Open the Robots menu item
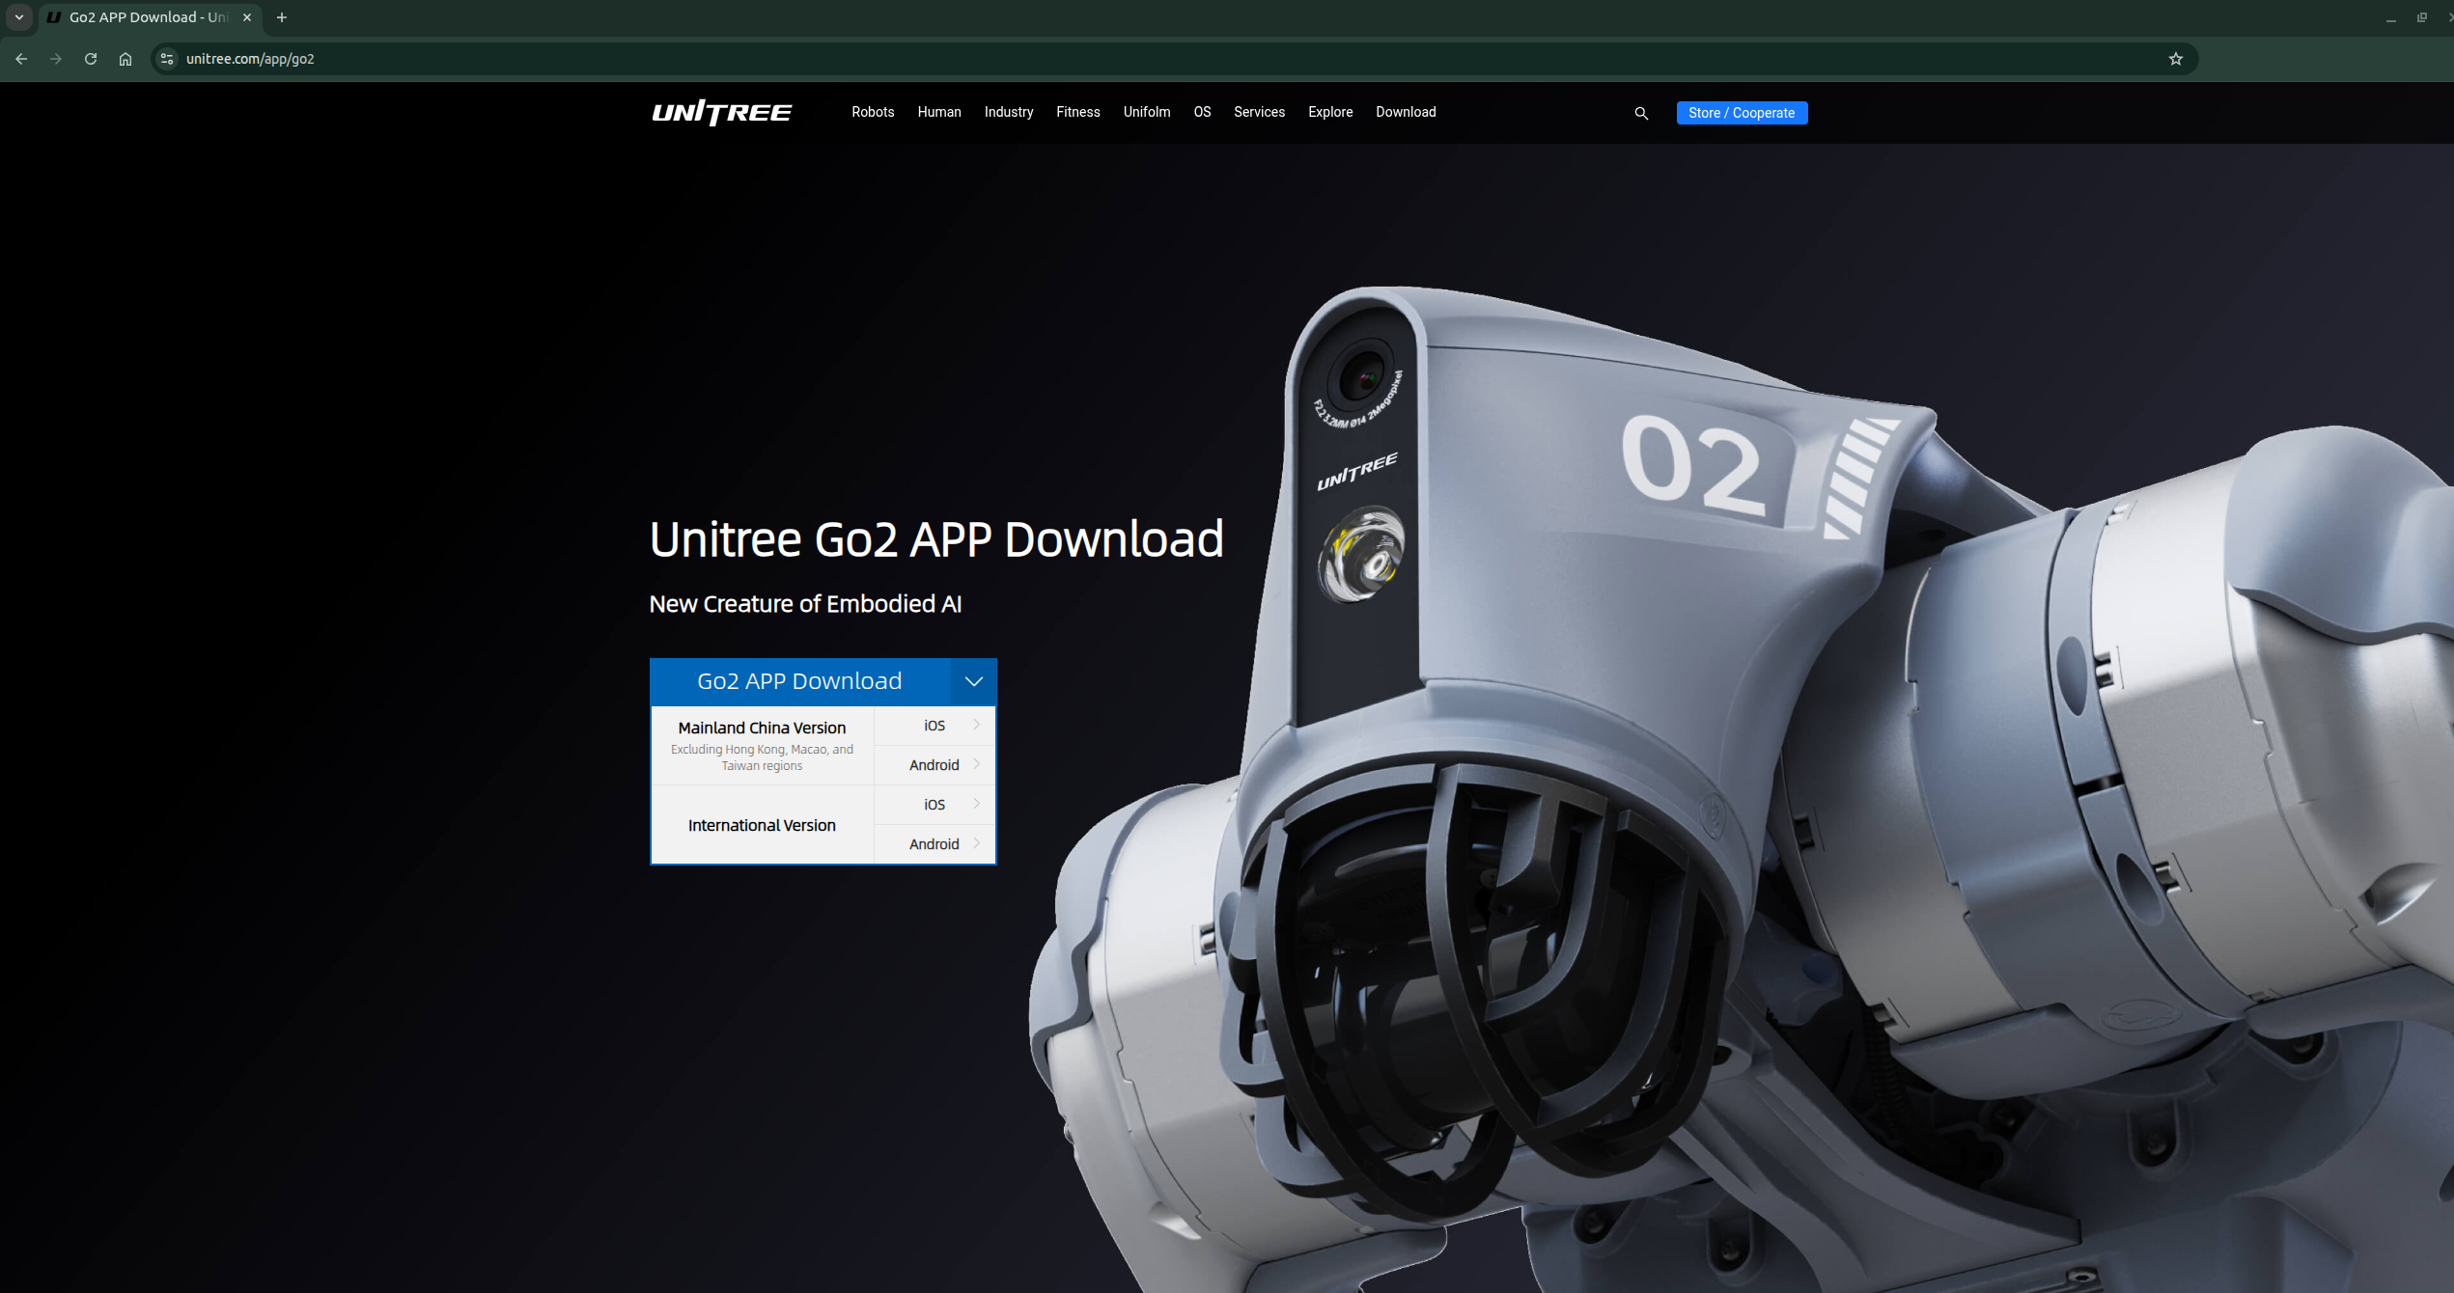Screen dimensions: 2454x1293 [872, 112]
